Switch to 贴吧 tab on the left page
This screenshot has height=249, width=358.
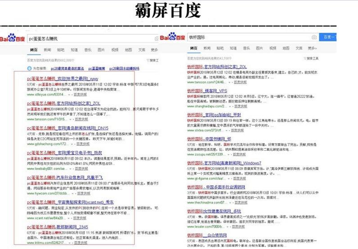pos(61,50)
